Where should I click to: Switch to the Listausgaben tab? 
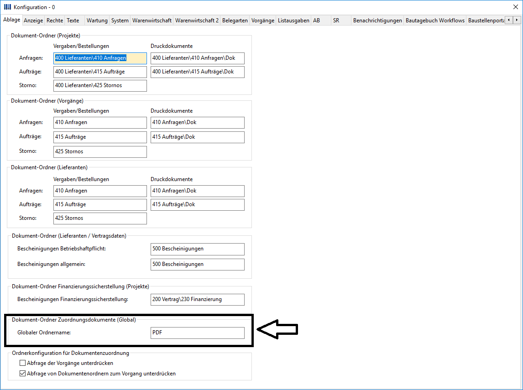pos(293,21)
